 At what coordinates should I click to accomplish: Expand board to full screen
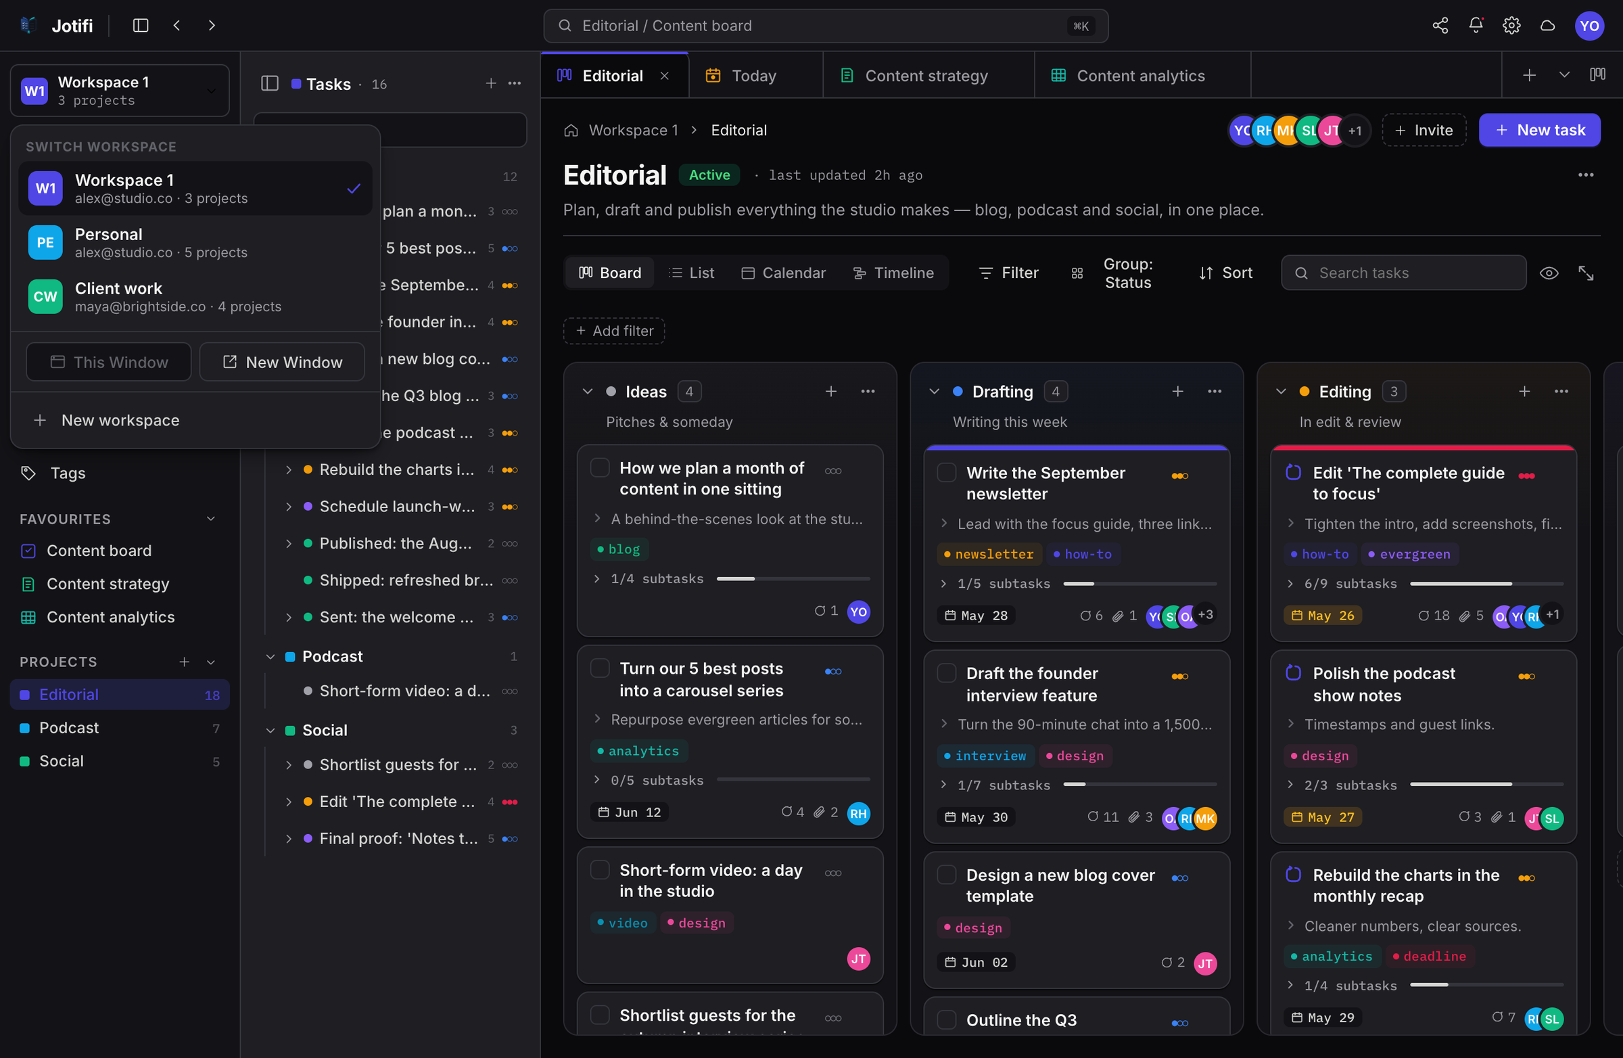(1586, 273)
